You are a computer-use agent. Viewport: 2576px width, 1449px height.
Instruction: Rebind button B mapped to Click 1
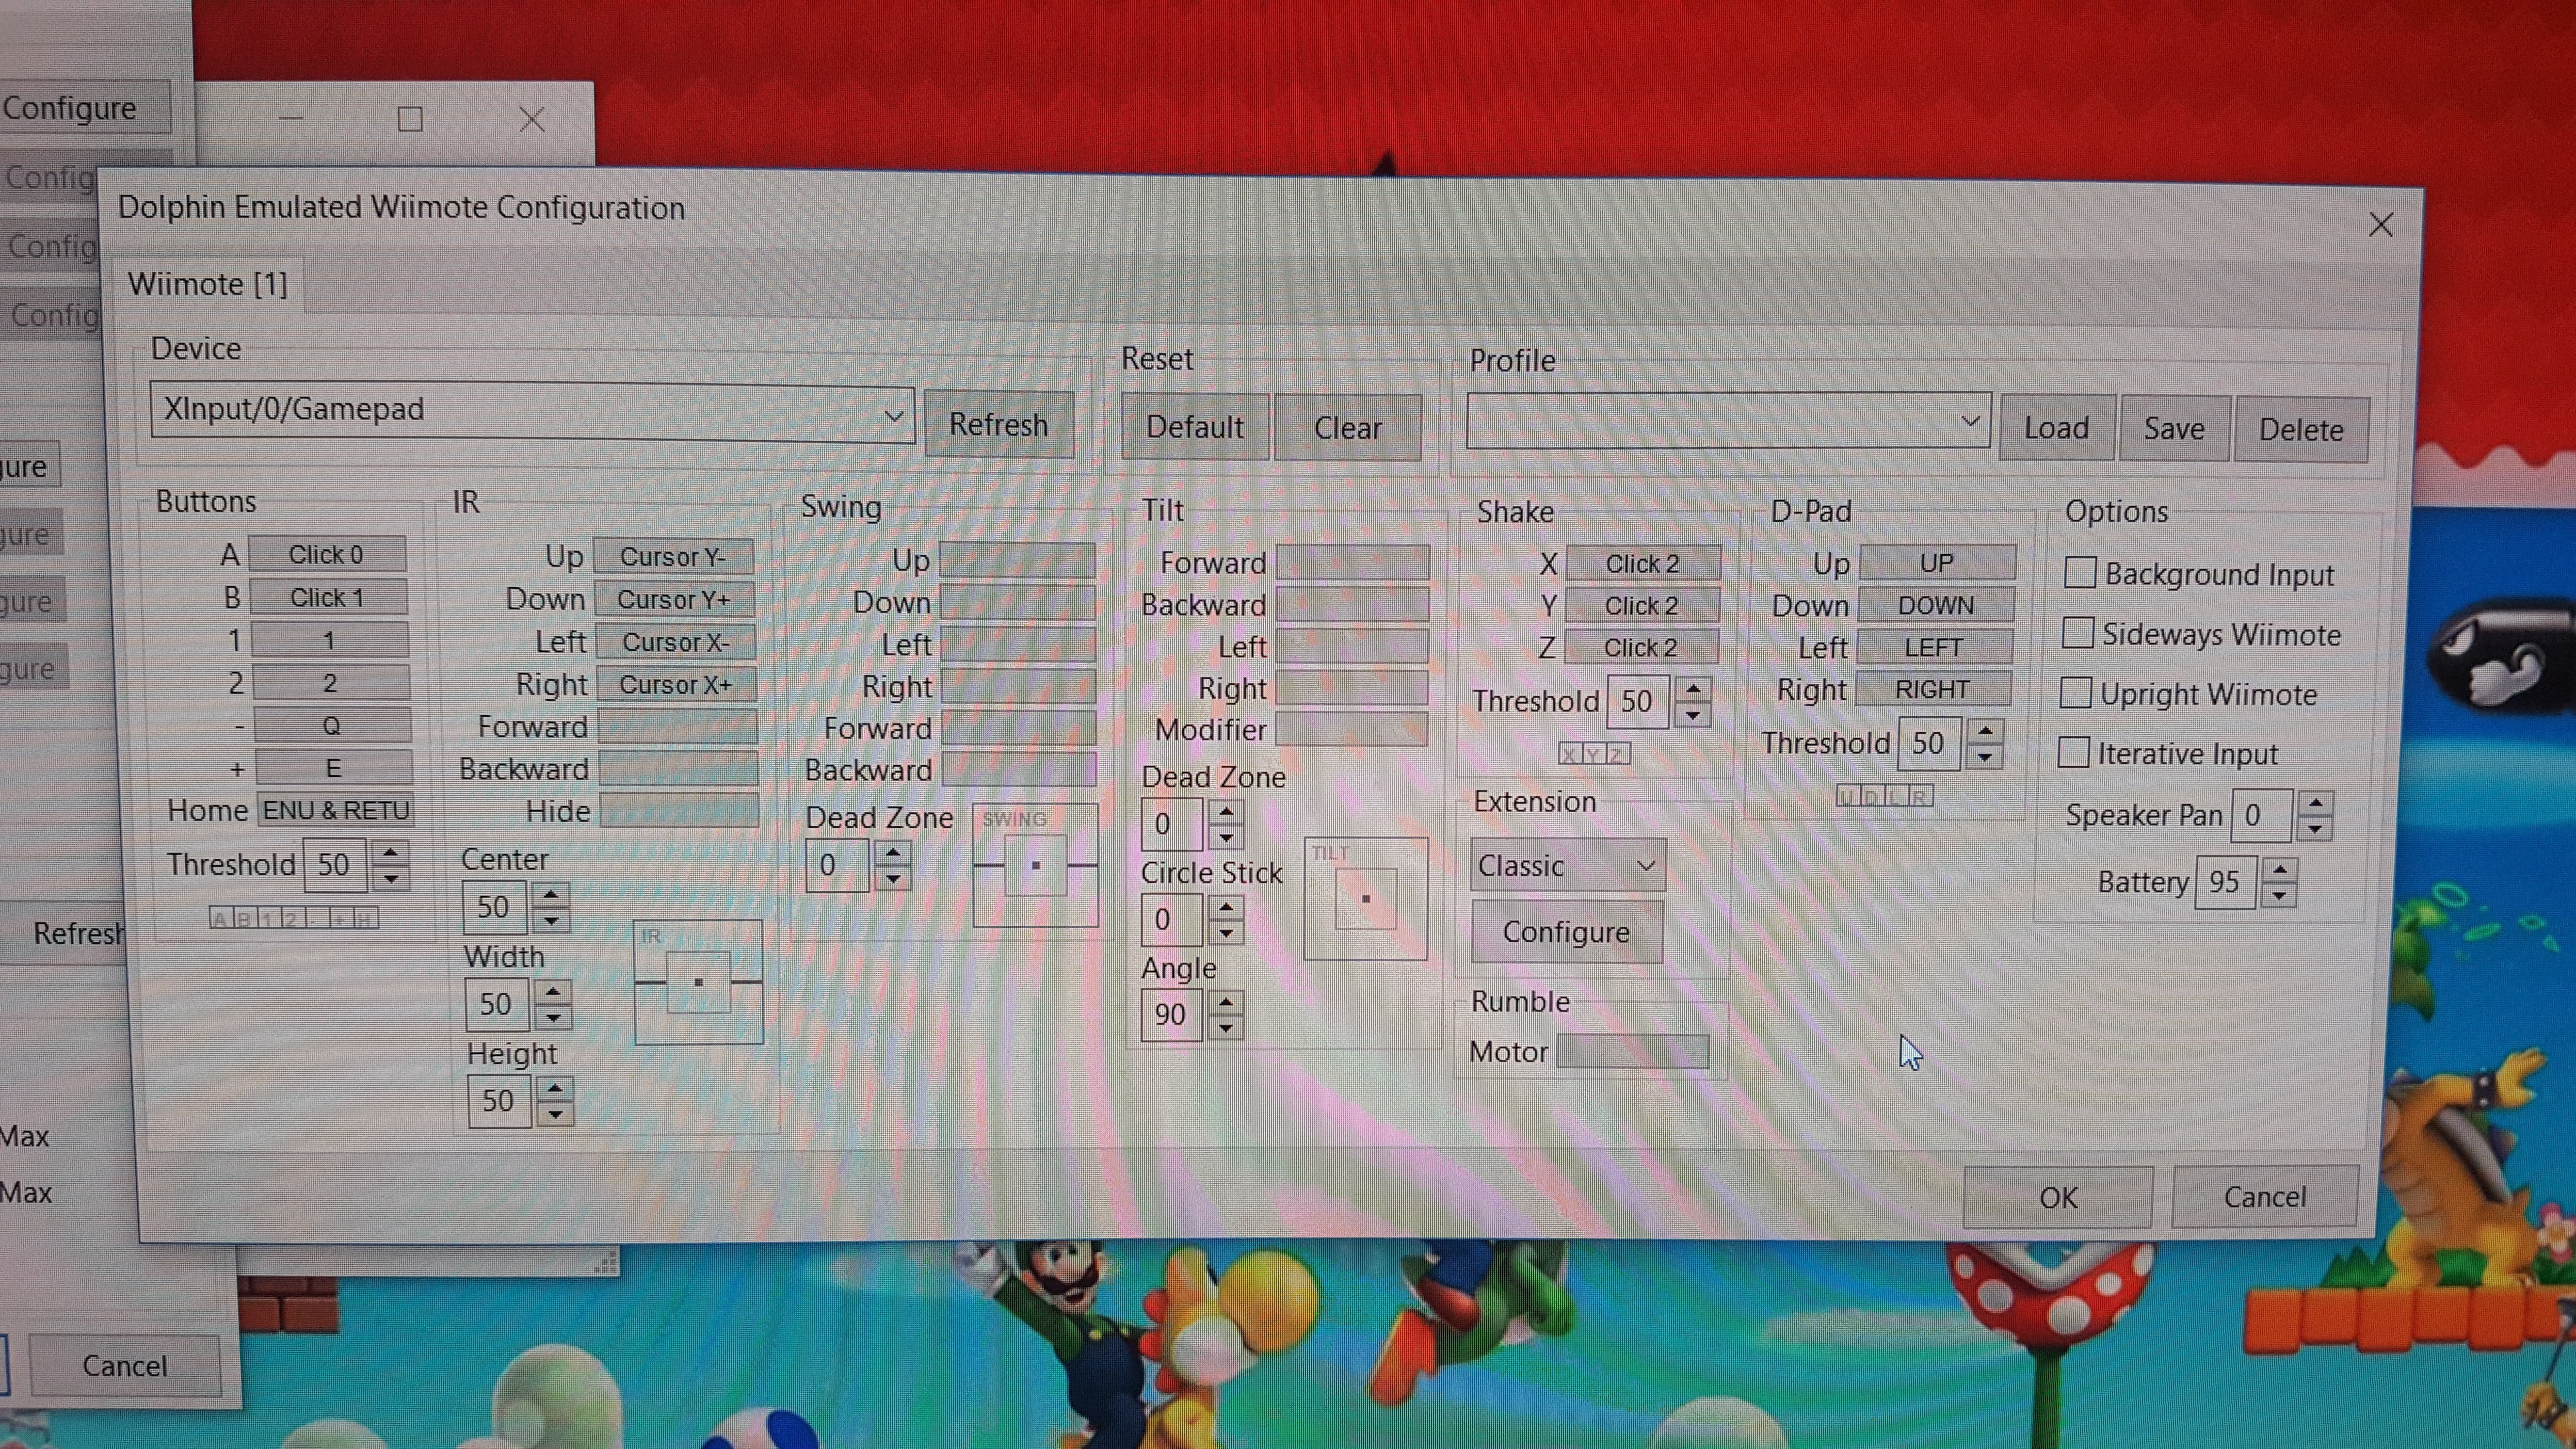pos(328,597)
